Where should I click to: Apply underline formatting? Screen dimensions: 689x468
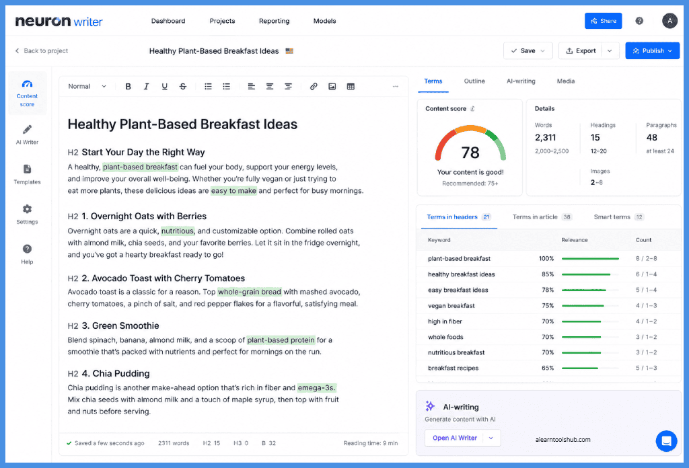pos(164,87)
